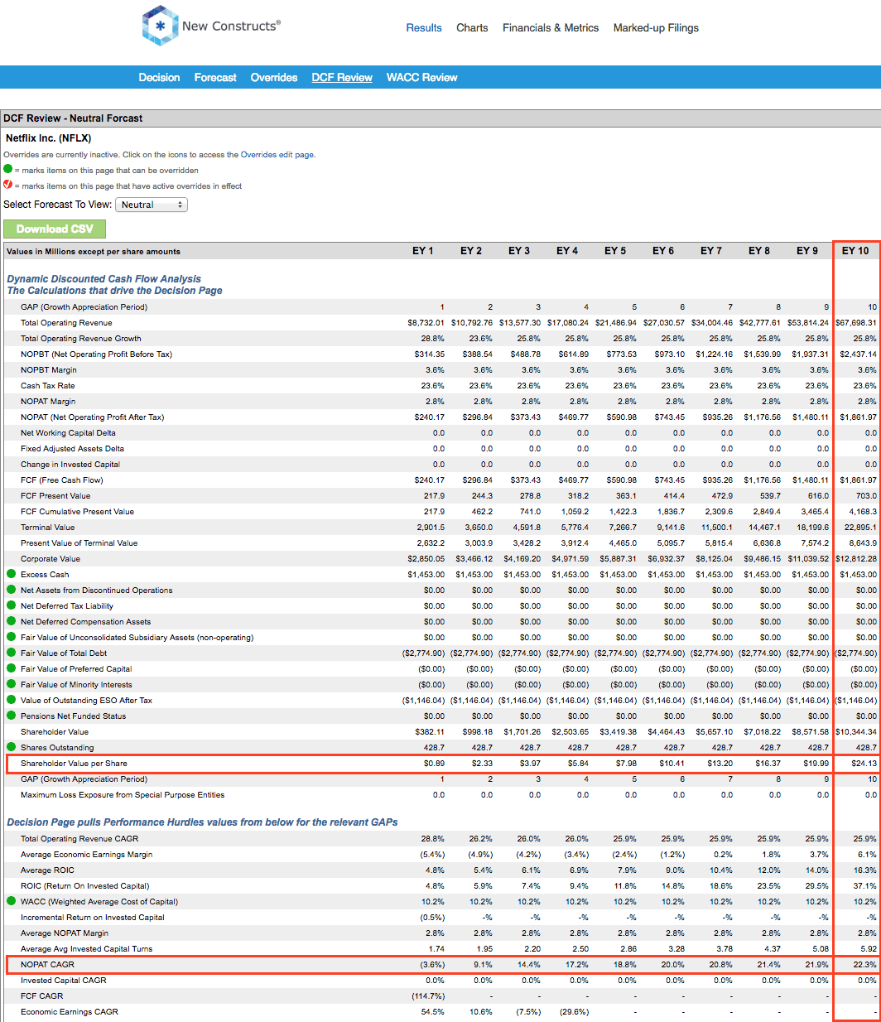Click the override dot for Value of Outstanding ESO After Tax
881x1022 pixels.
pyautogui.click(x=11, y=700)
